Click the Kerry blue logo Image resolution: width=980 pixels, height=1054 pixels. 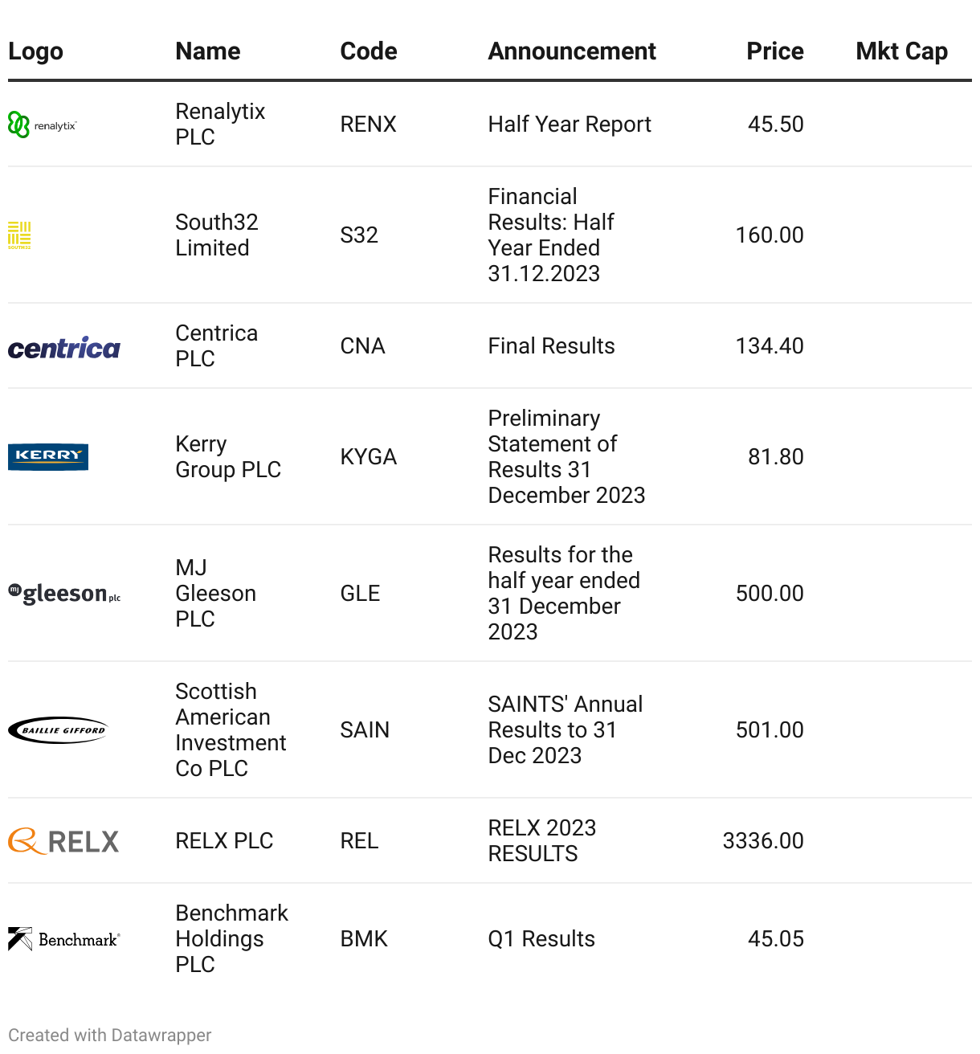coord(48,456)
